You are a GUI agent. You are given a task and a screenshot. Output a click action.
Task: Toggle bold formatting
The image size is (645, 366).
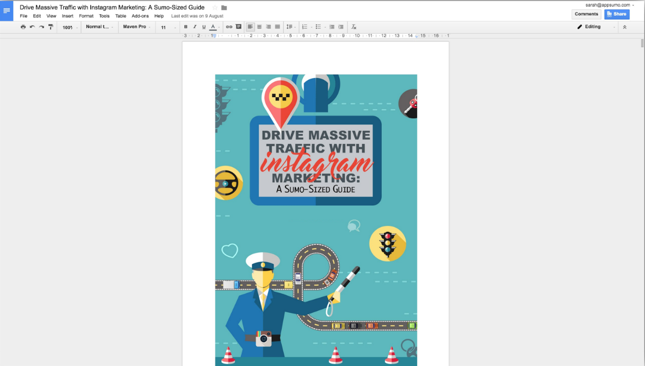coord(185,27)
